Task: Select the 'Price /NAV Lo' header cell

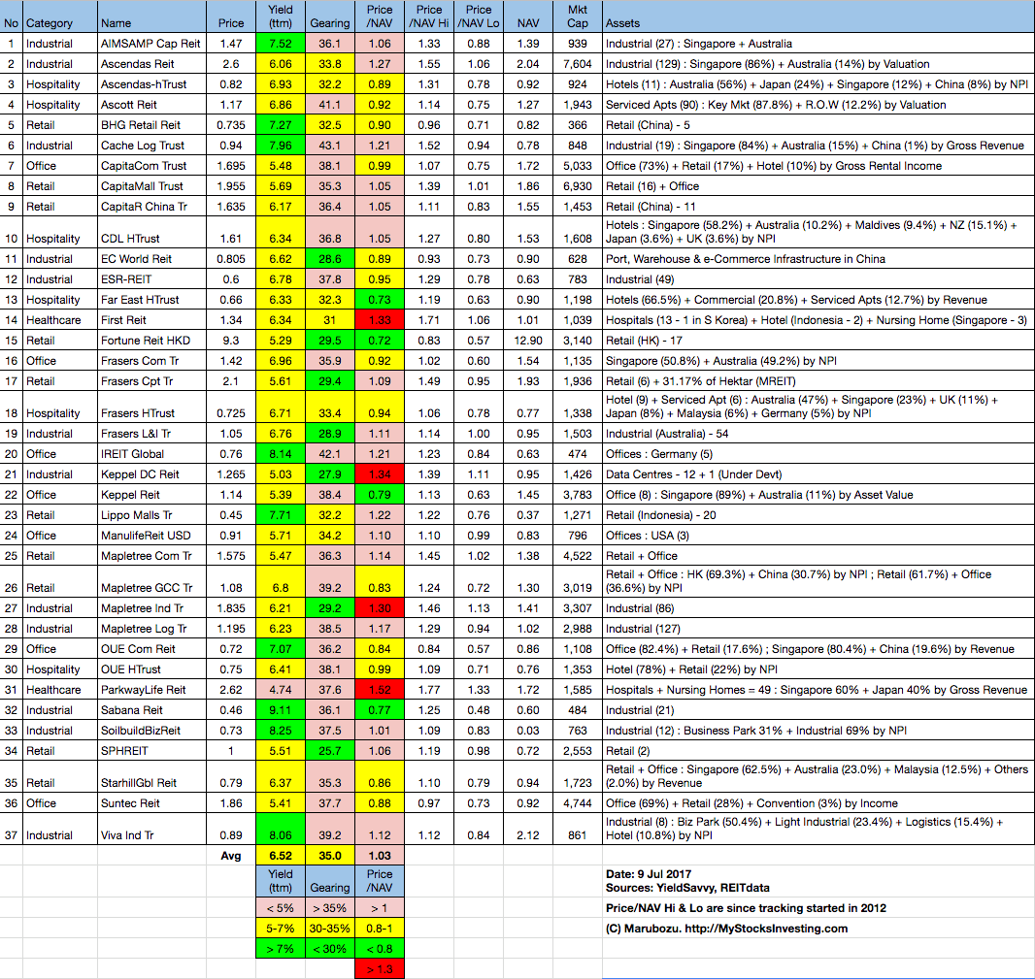Action: click(x=479, y=16)
